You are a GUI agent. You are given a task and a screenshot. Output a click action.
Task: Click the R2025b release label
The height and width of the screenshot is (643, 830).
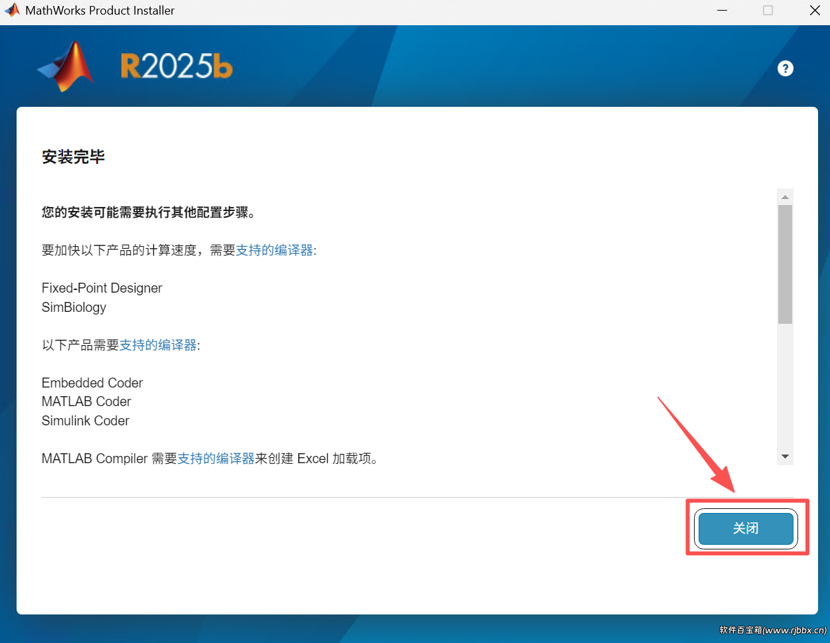tap(176, 66)
